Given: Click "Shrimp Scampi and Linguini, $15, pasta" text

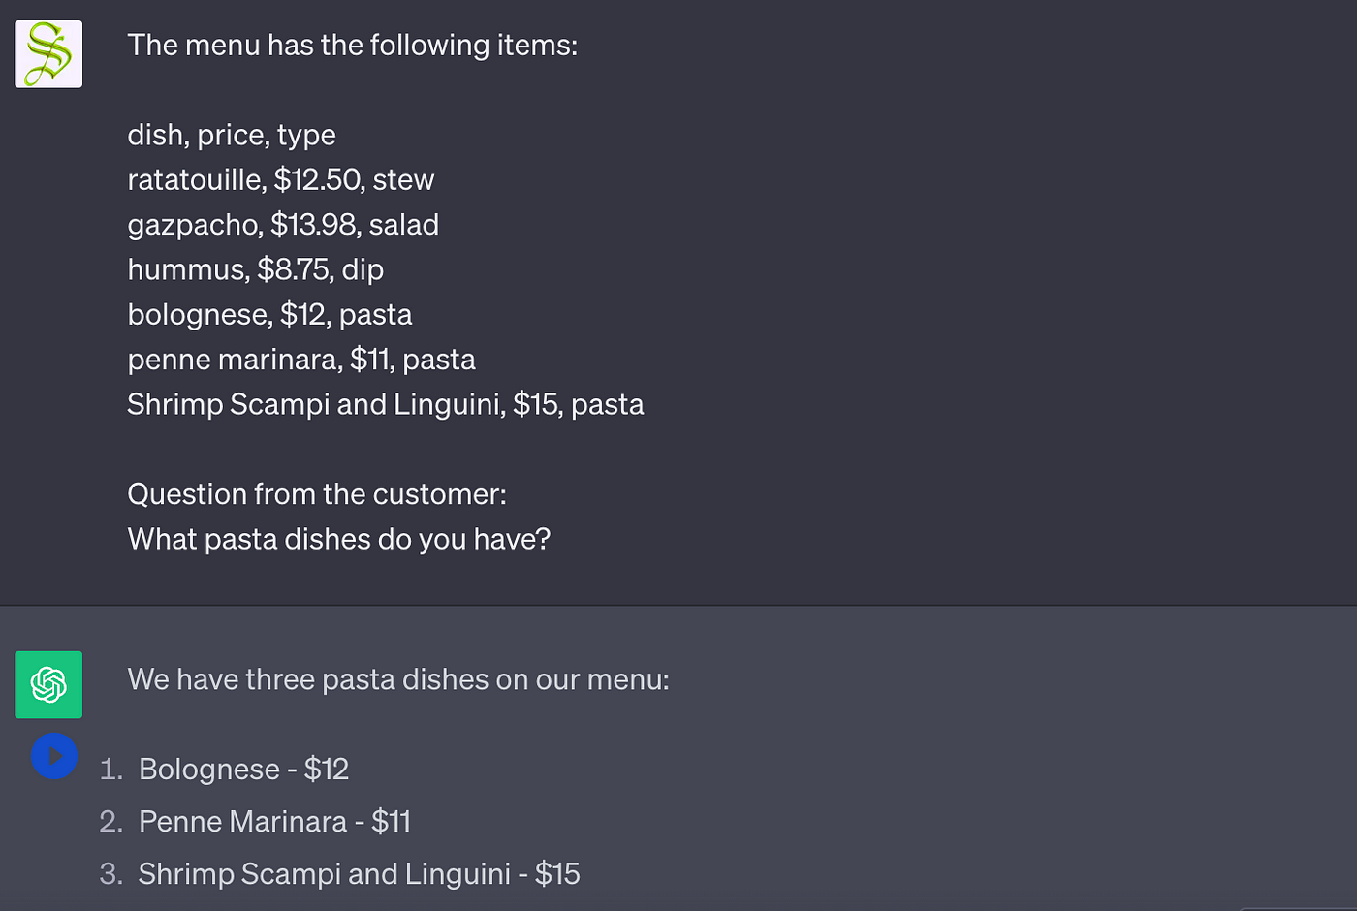Looking at the screenshot, I should 385,404.
